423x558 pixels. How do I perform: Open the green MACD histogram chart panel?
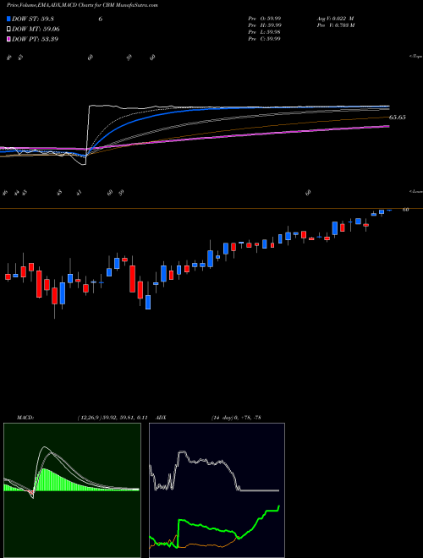click(x=72, y=490)
